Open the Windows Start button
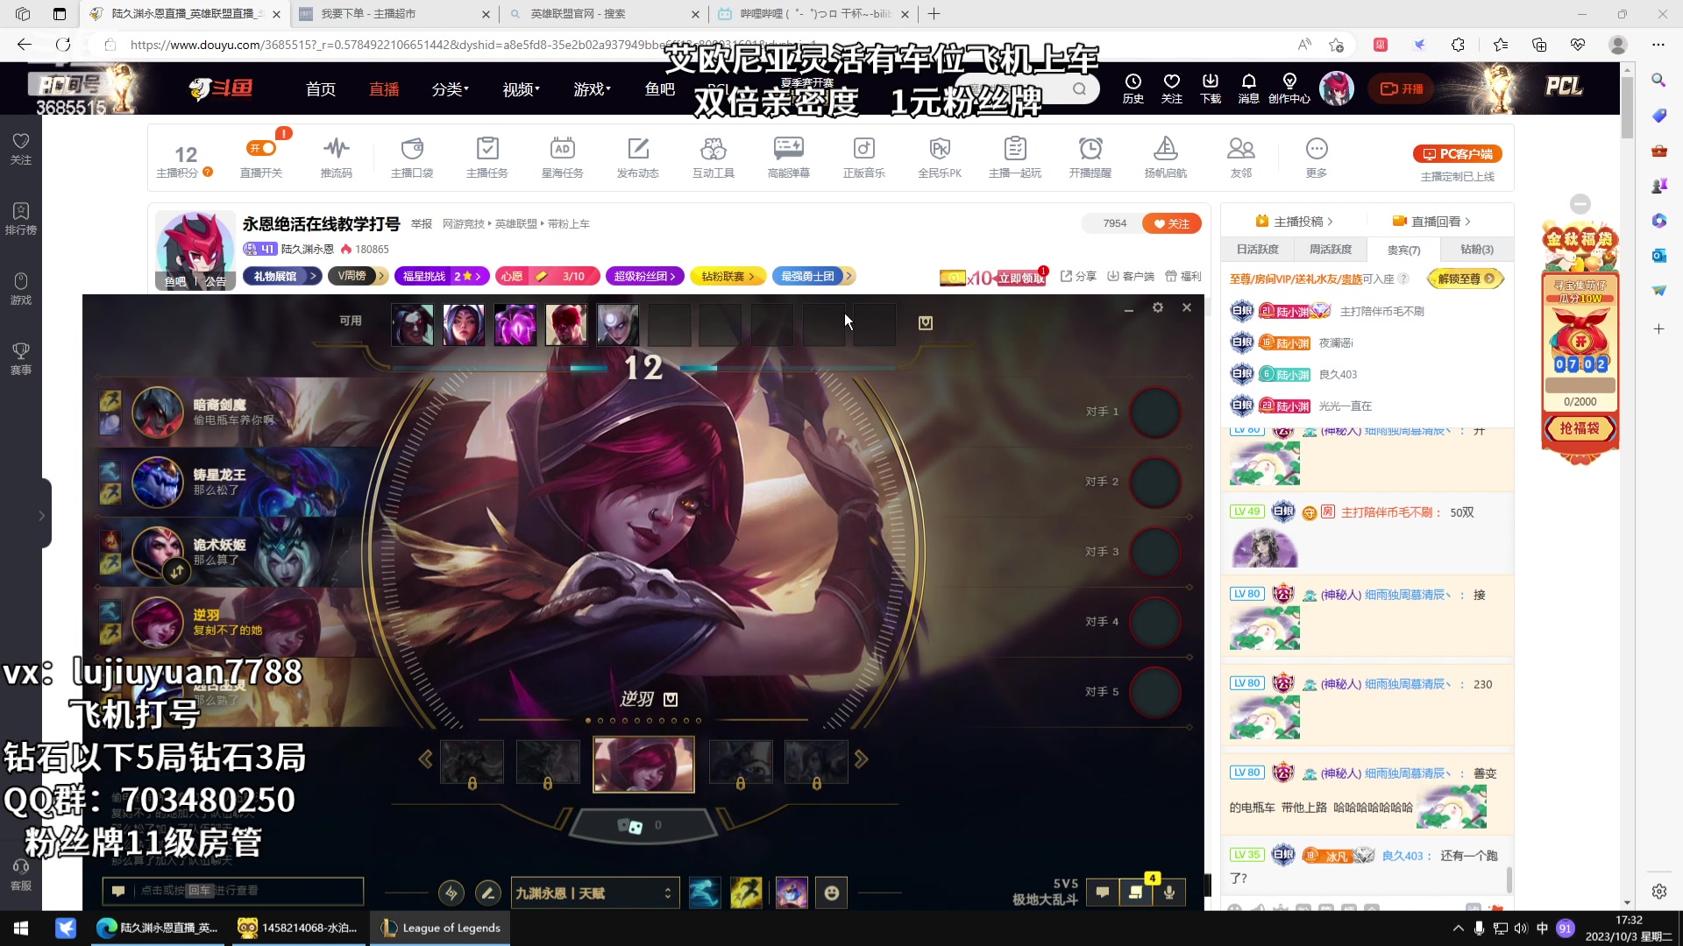The height and width of the screenshot is (946, 1683). 21,928
